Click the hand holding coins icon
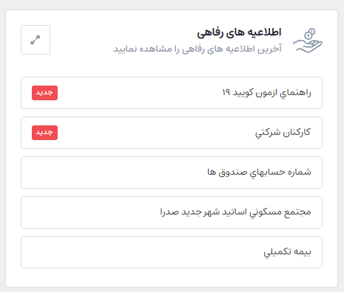 point(308,41)
